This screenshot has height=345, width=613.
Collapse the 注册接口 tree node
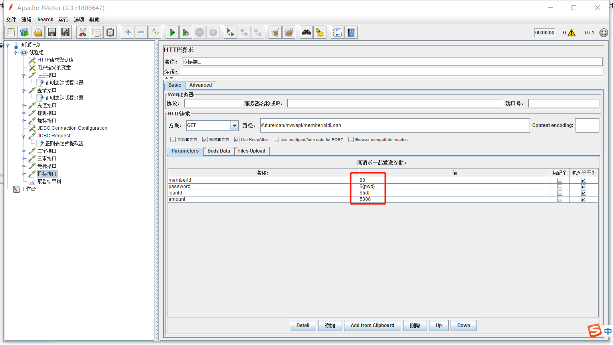[24, 75]
